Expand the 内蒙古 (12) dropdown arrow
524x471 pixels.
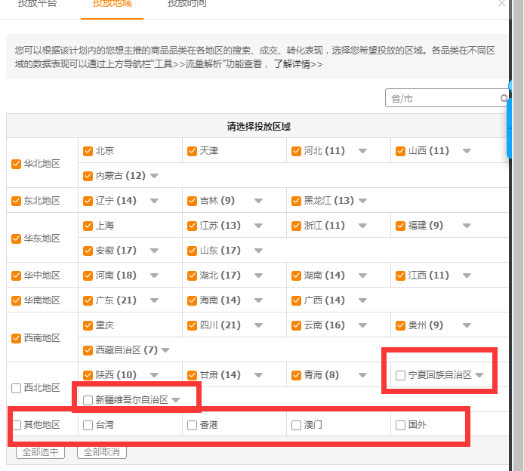point(154,176)
